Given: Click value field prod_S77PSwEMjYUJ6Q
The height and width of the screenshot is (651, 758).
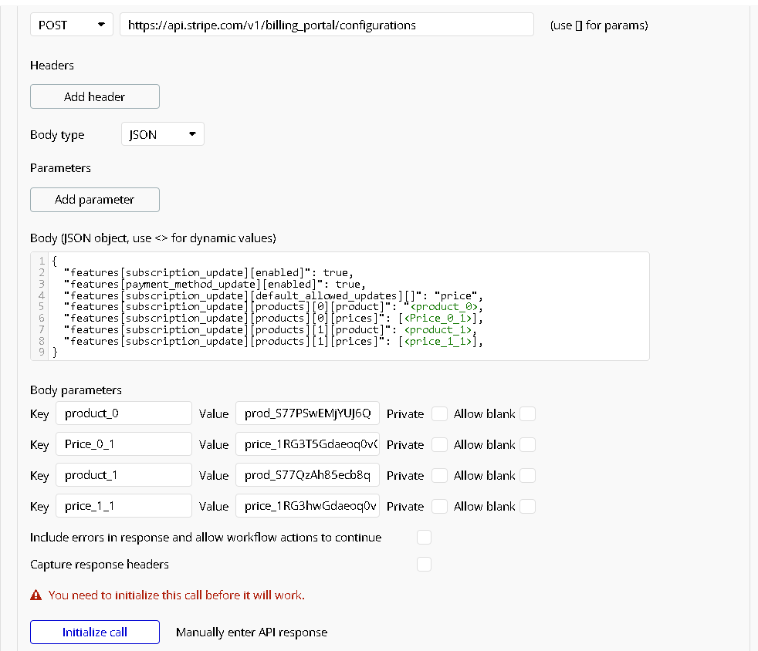Looking at the screenshot, I should click(307, 413).
